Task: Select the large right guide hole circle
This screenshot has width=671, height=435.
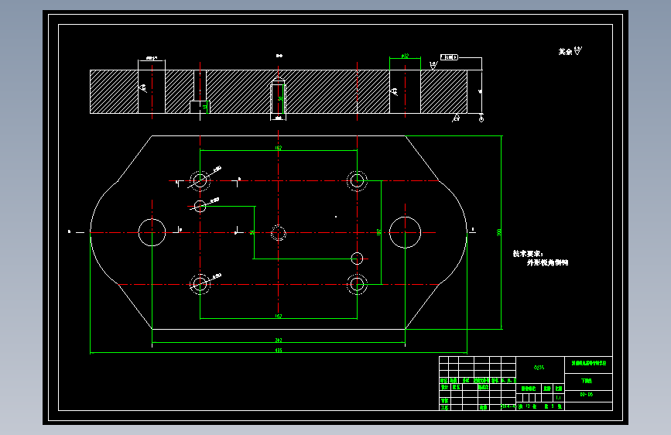Action: coord(405,232)
